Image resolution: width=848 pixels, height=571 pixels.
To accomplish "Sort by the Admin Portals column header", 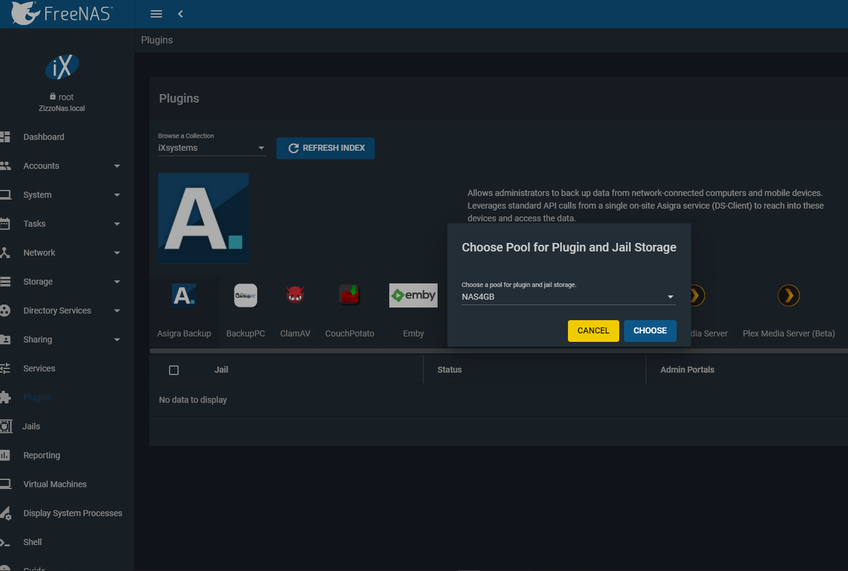I will pyautogui.click(x=687, y=370).
